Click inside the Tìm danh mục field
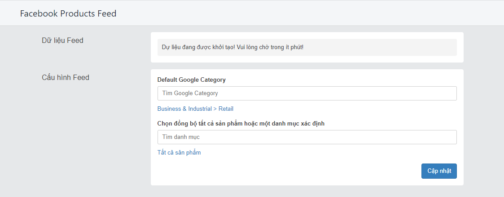504x197 pixels. [x=307, y=137]
